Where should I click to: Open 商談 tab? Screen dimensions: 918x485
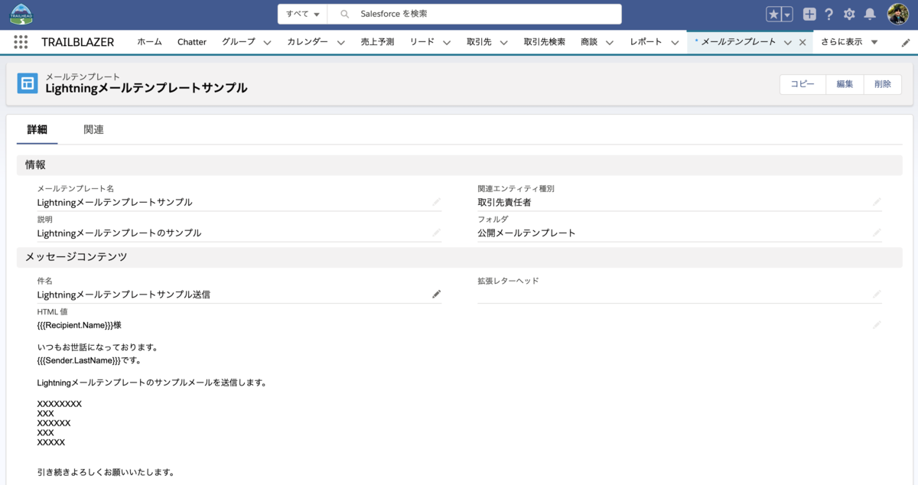(589, 42)
